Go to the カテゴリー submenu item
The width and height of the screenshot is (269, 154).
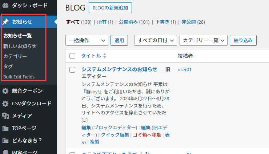pos(15,56)
